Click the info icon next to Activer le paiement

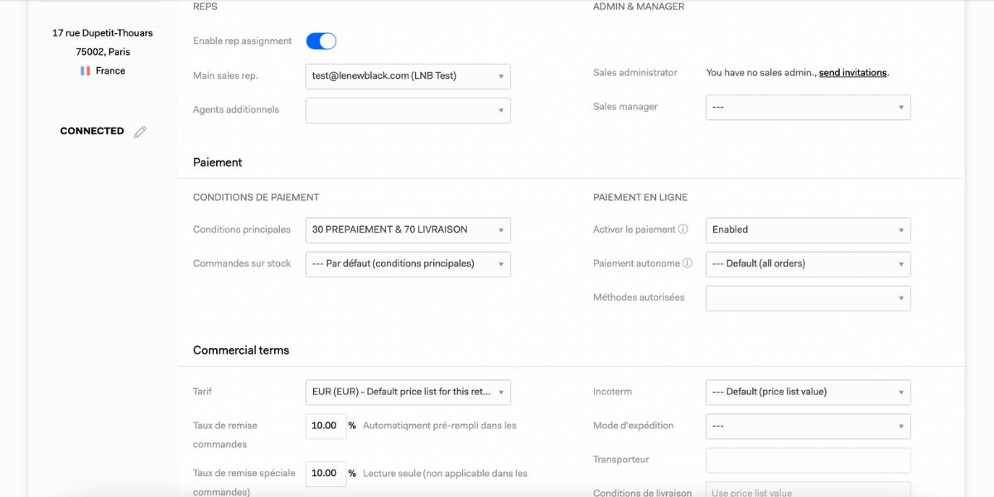(x=683, y=229)
